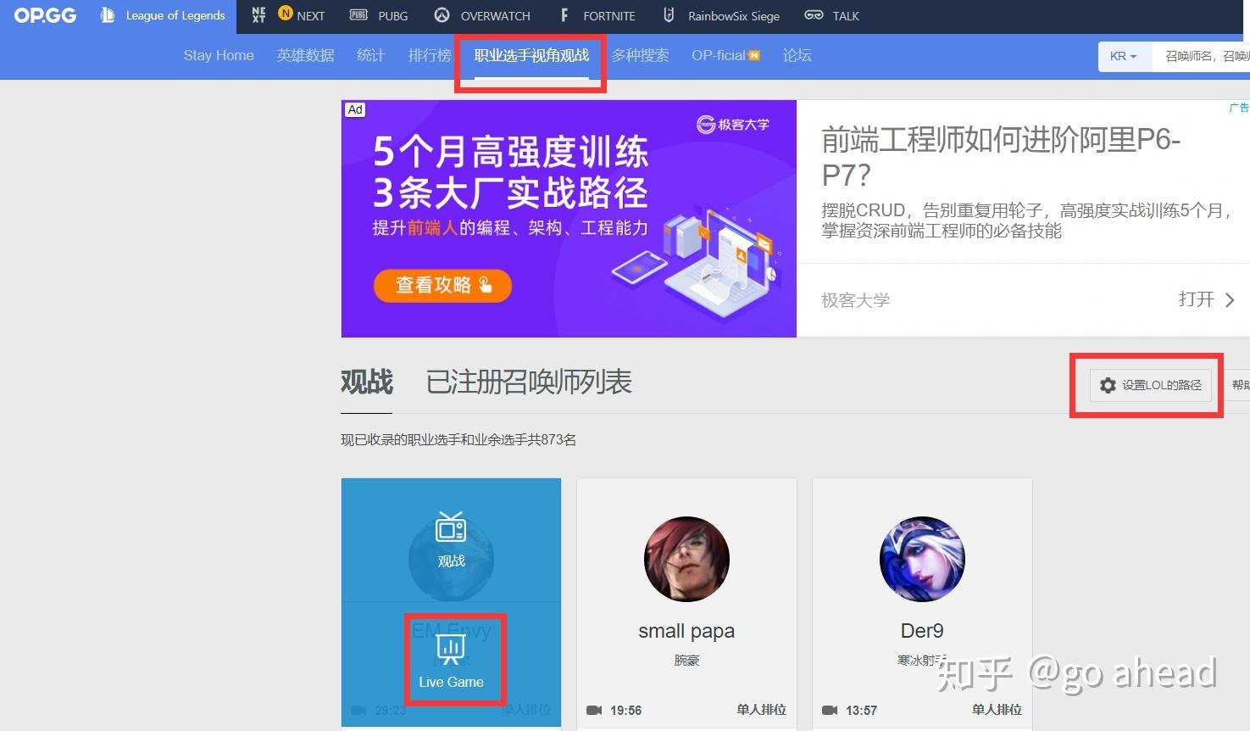This screenshot has width=1250, height=731.
Task: Go to the FORTNITE section
Action: [597, 15]
